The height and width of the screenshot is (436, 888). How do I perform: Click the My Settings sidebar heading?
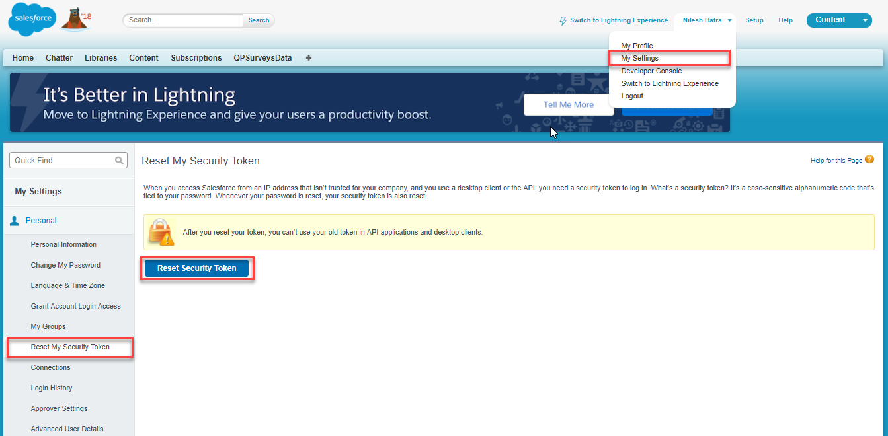38,191
